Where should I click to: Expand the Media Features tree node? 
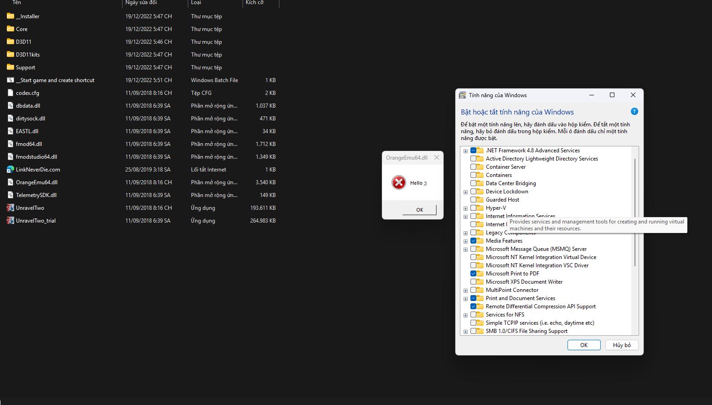point(465,241)
